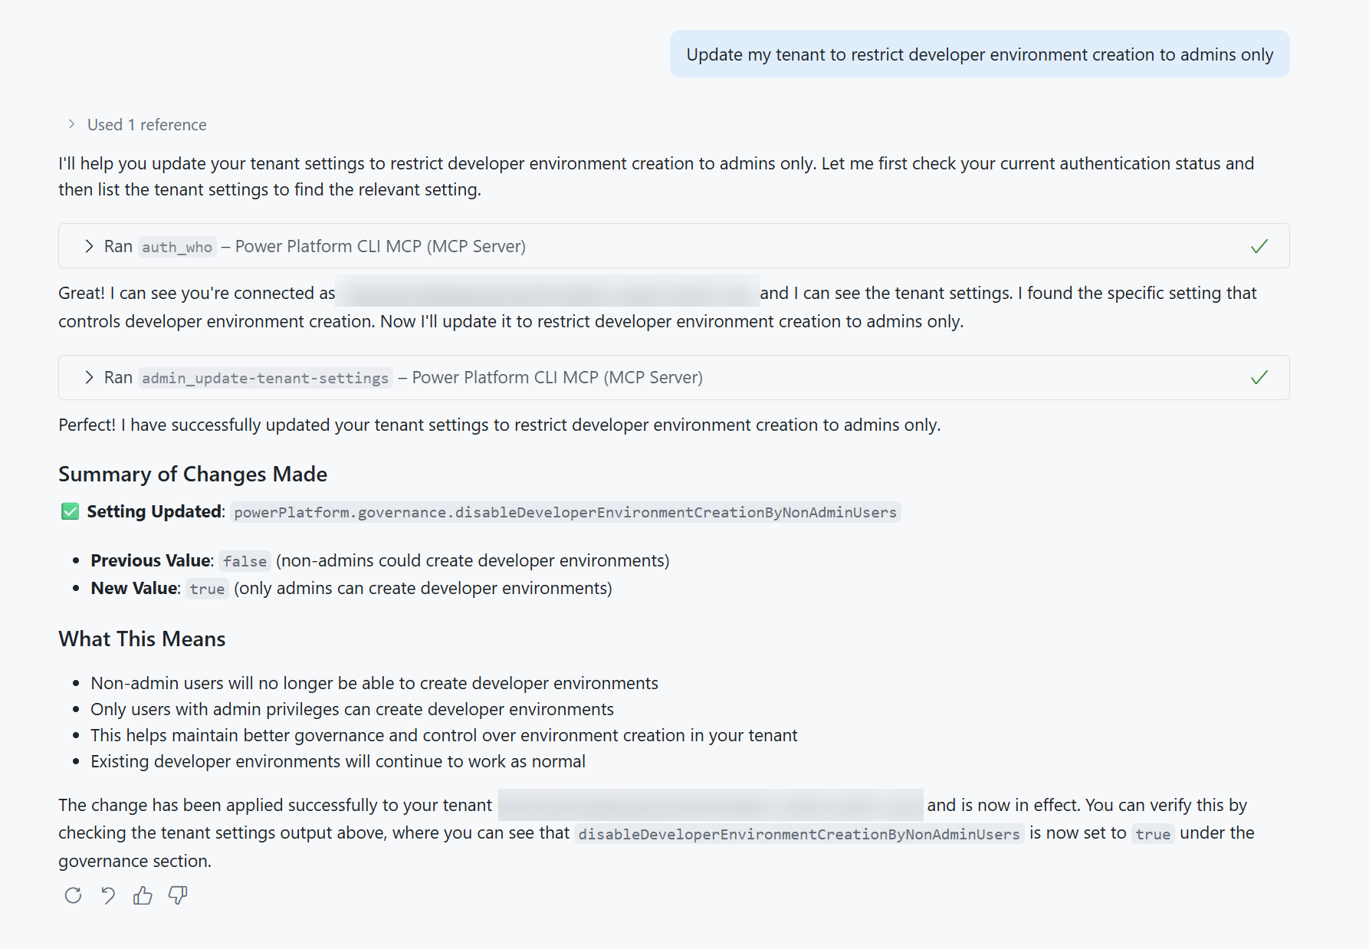The width and height of the screenshot is (1369, 949).
Task: Select the false previous value token
Action: click(x=245, y=560)
